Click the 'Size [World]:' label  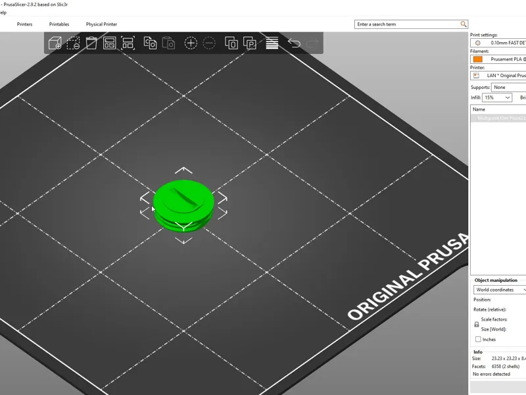[494, 329]
